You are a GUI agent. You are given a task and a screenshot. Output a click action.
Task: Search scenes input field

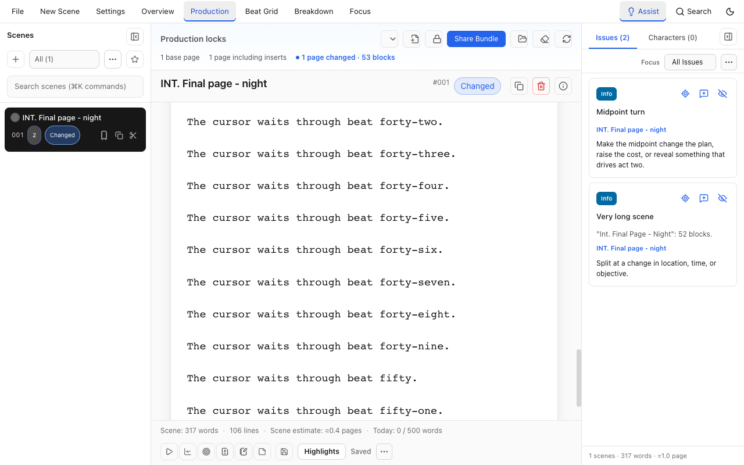pos(75,86)
